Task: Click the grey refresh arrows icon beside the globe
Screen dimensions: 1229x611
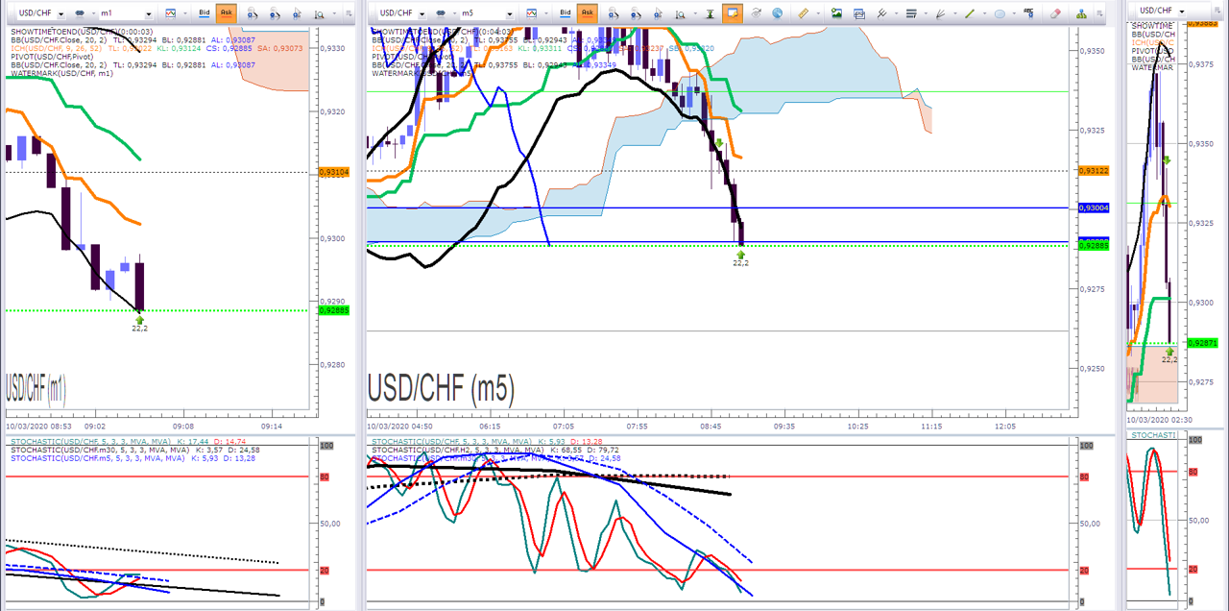Action: point(756,13)
